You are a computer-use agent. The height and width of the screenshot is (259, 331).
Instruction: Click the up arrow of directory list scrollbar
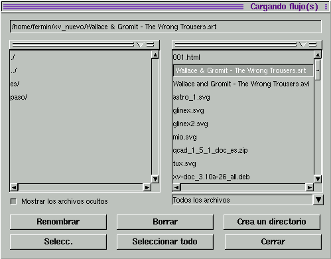(x=155, y=54)
